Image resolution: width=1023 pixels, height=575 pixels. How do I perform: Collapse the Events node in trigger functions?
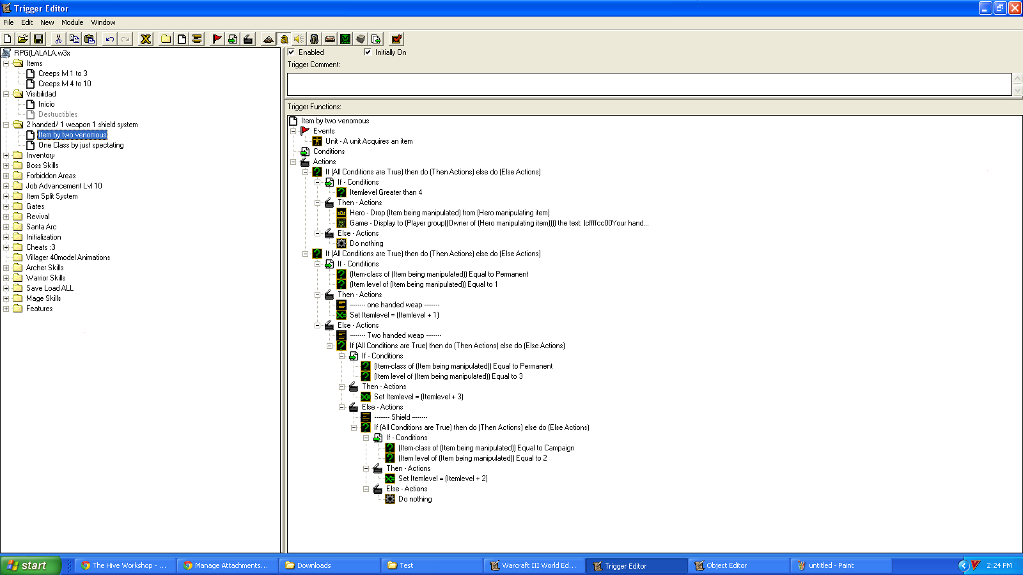(293, 131)
